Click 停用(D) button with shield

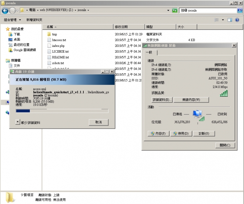coord(181,133)
